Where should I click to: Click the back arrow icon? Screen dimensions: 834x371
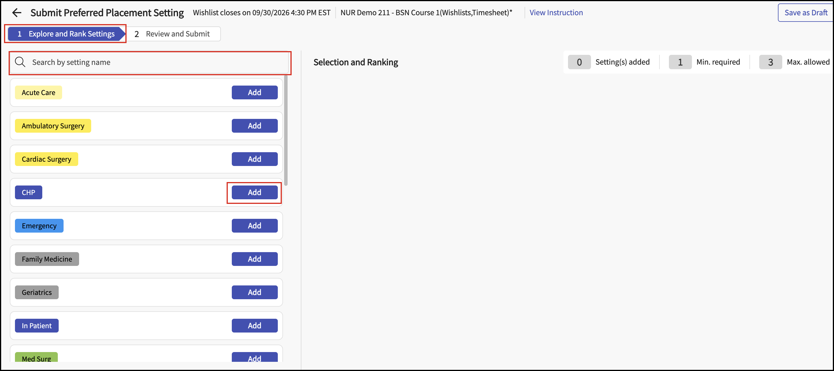[16, 13]
